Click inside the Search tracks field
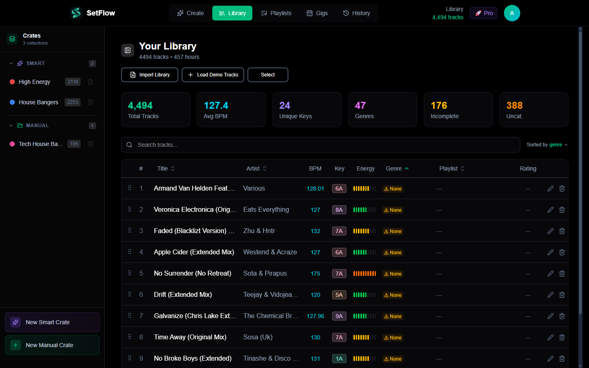This screenshot has height=368, width=589. pos(286,145)
